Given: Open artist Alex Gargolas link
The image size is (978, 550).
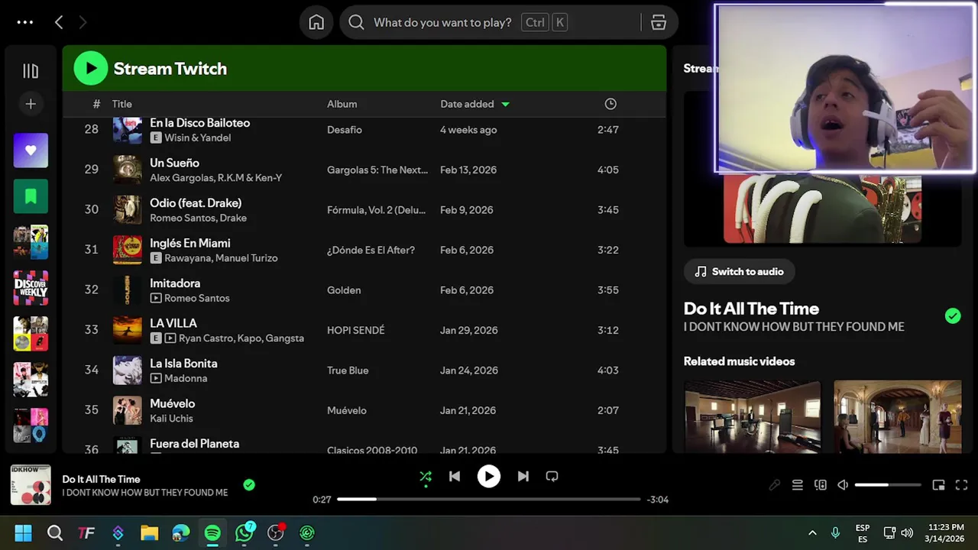Looking at the screenshot, I should 180,177.
